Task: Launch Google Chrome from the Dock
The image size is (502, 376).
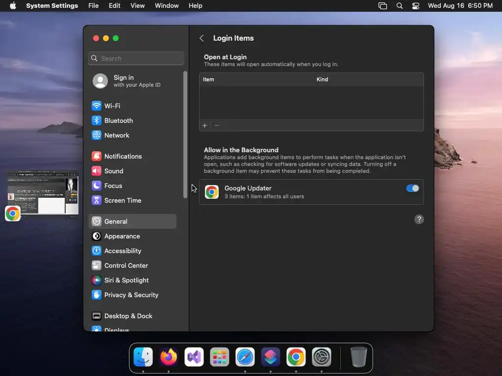Action: 296,357
